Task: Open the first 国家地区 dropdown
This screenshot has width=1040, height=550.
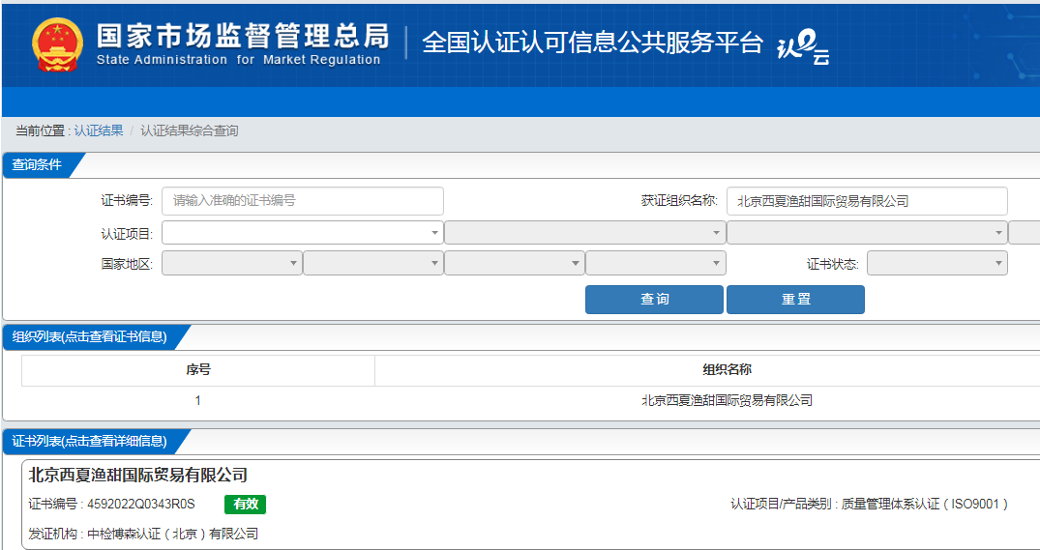Action: tap(232, 263)
